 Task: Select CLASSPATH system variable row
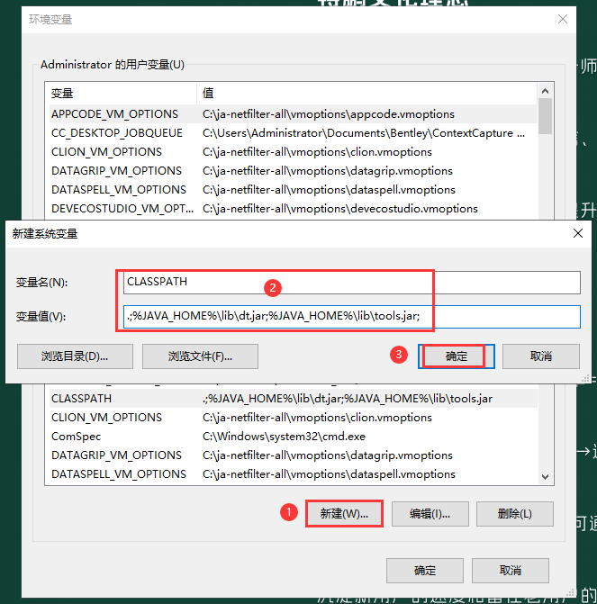click(82, 398)
